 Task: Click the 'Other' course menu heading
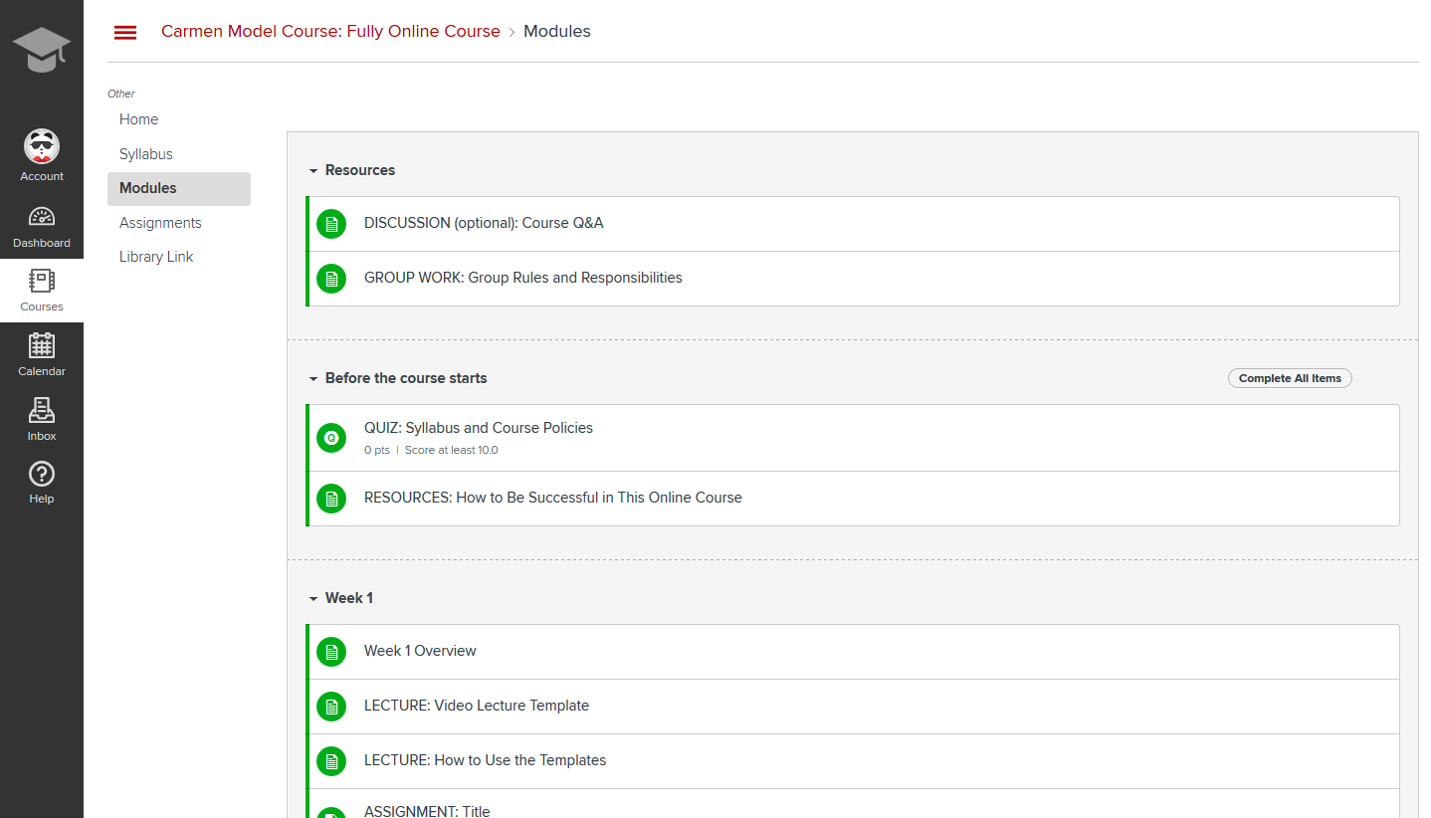(x=121, y=94)
